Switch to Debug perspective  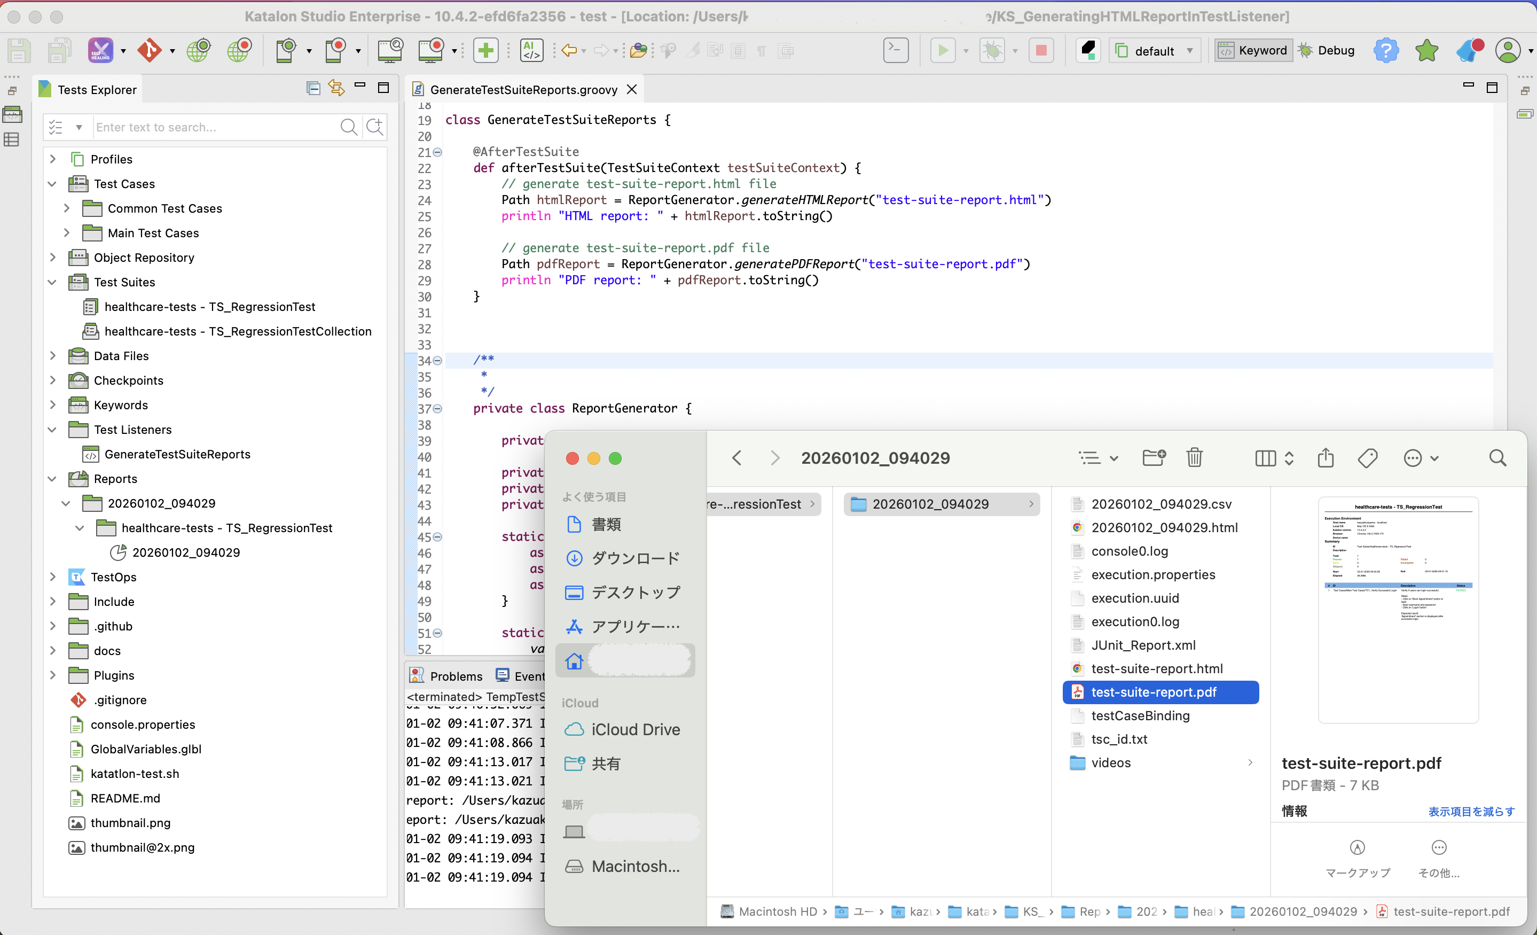(1327, 50)
